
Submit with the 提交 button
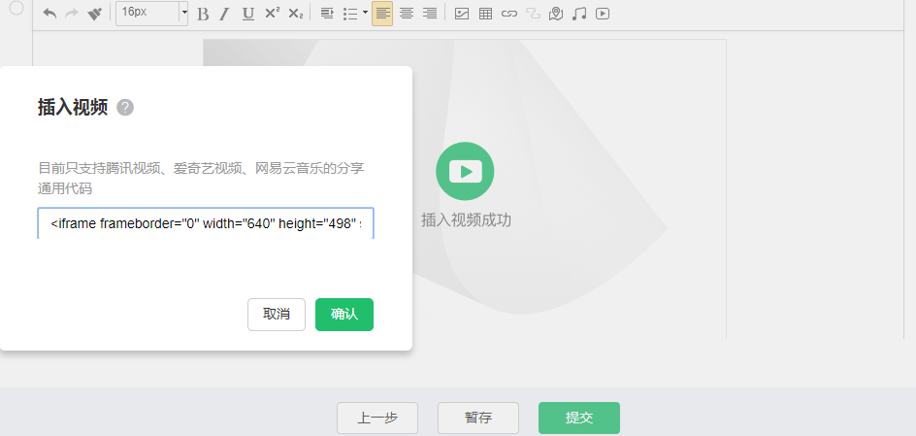click(579, 418)
